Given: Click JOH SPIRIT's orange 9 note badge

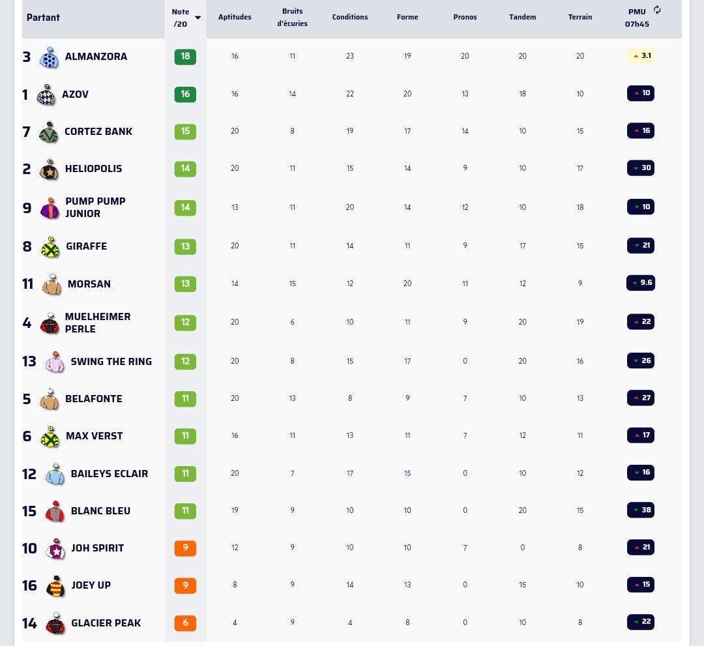Looking at the screenshot, I should pos(185,548).
